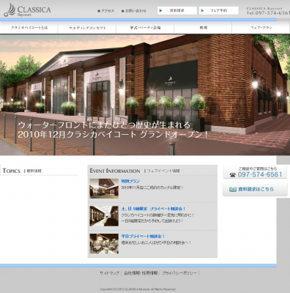Image resolution: width=290 pixels, height=293 pixels.
Task: Click the 資料請求はこちら button
Action: 255,189
